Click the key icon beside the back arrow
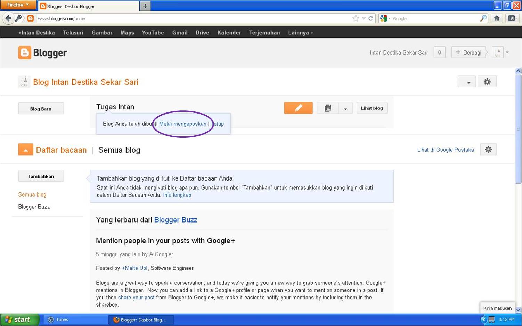 [18, 18]
